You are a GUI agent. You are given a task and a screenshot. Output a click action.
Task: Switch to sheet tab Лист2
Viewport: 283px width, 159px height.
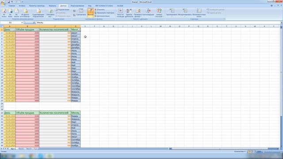(21, 149)
